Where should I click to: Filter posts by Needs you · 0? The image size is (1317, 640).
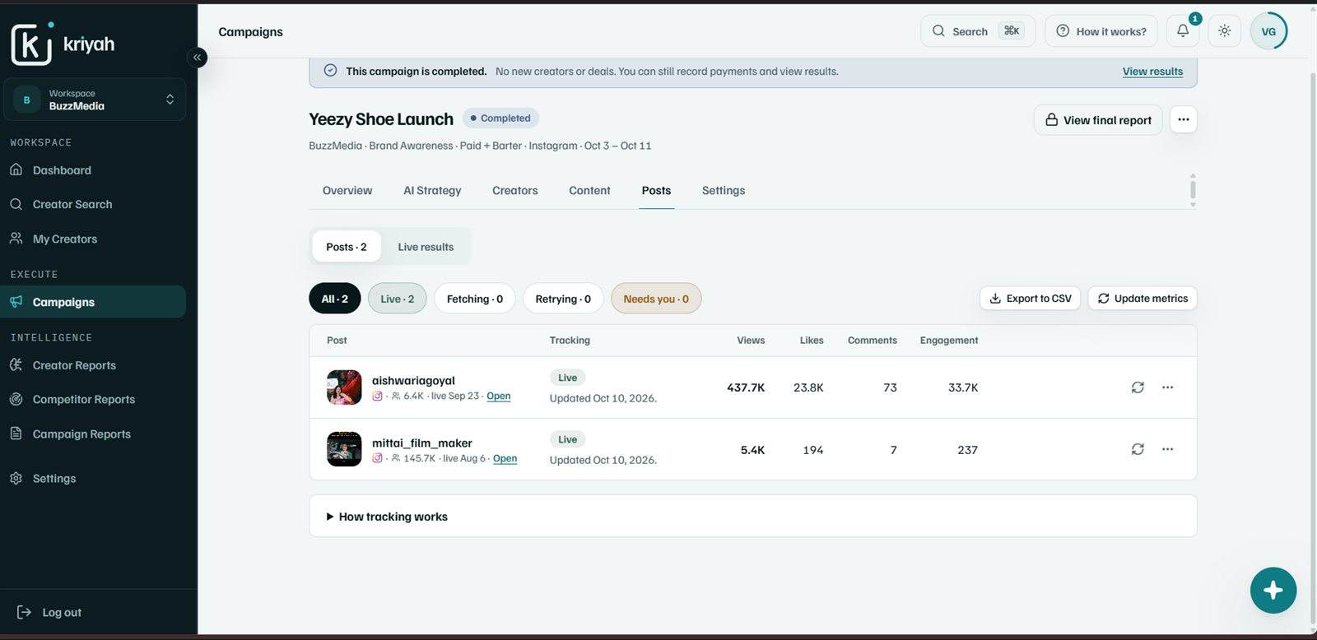tap(656, 299)
